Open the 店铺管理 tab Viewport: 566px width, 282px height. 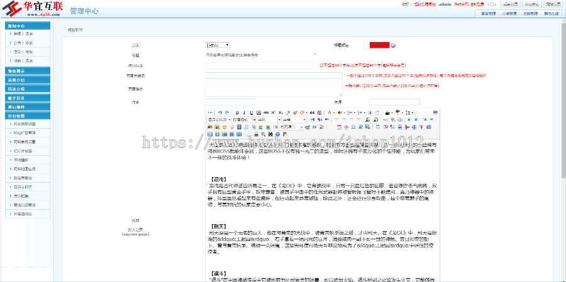coord(530,14)
